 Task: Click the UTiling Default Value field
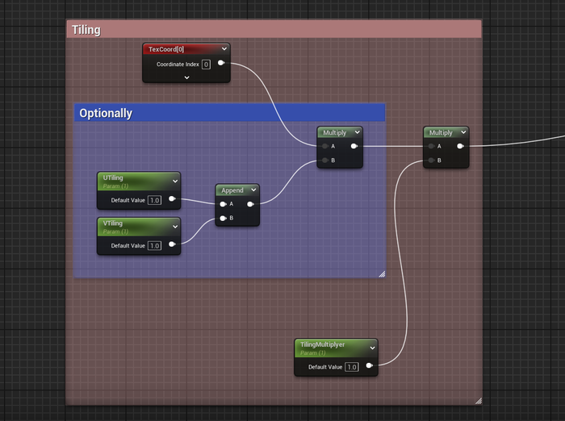coord(154,199)
